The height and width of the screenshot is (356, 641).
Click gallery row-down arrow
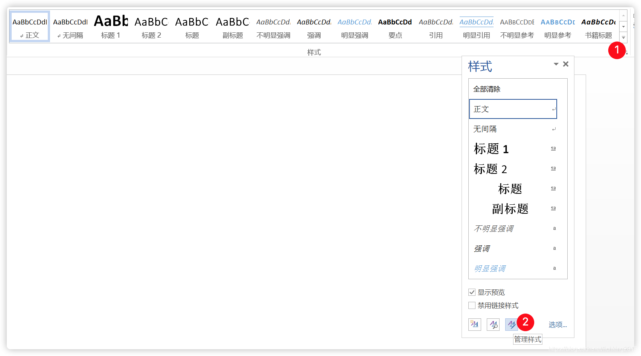point(623,26)
